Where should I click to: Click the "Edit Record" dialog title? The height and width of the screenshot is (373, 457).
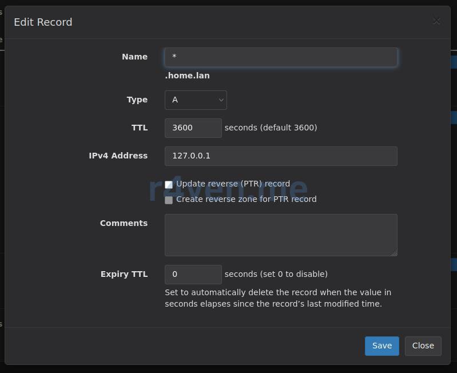(x=43, y=22)
